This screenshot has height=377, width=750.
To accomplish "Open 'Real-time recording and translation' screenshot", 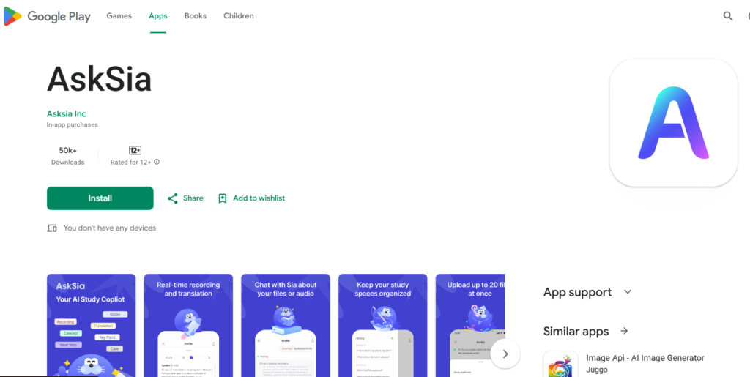I will [188, 326].
